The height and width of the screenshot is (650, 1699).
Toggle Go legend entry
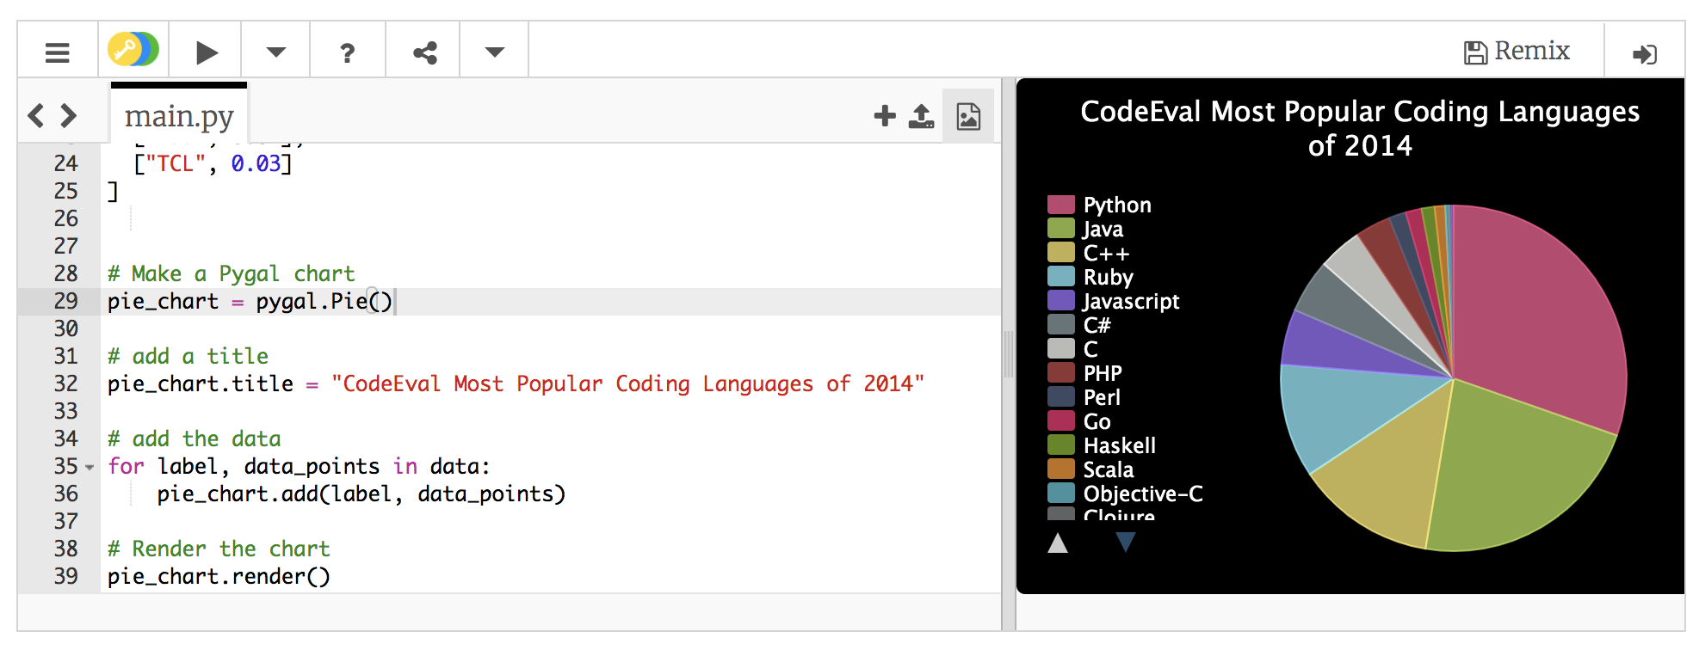(x=1079, y=421)
